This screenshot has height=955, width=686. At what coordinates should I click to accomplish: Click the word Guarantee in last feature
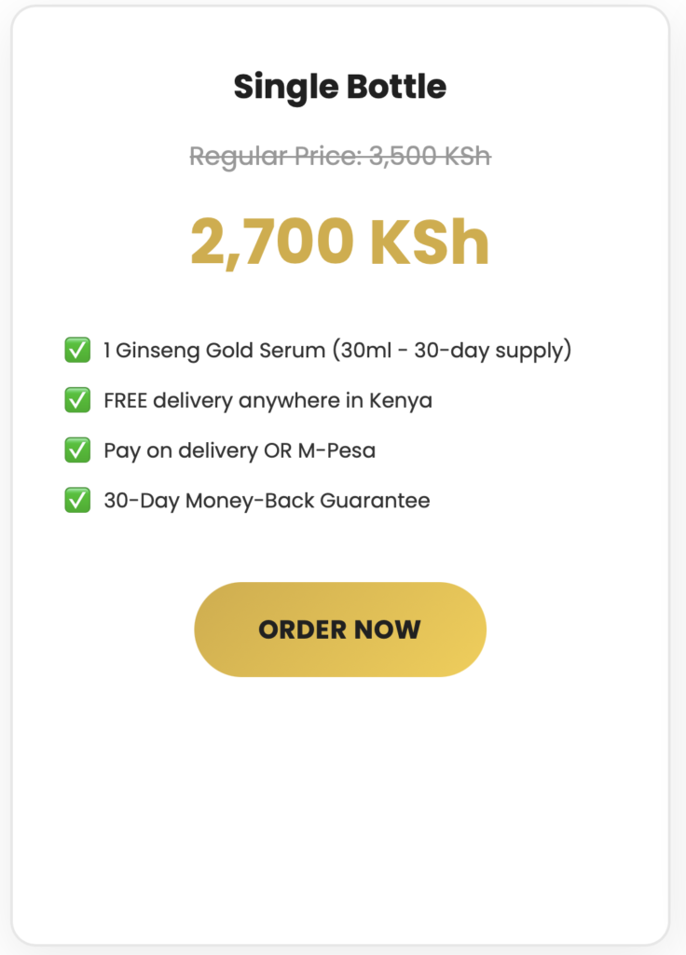[x=375, y=501]
